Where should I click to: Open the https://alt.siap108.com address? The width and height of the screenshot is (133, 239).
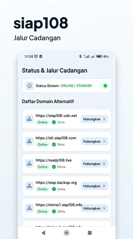pyautogui.click(x=56, y=138)
